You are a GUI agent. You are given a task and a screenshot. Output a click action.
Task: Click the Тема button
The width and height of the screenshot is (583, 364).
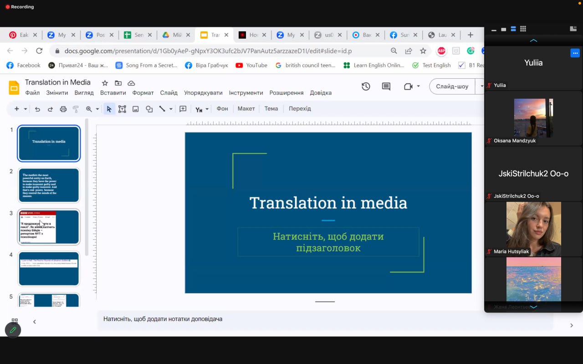tap(271, 109)
